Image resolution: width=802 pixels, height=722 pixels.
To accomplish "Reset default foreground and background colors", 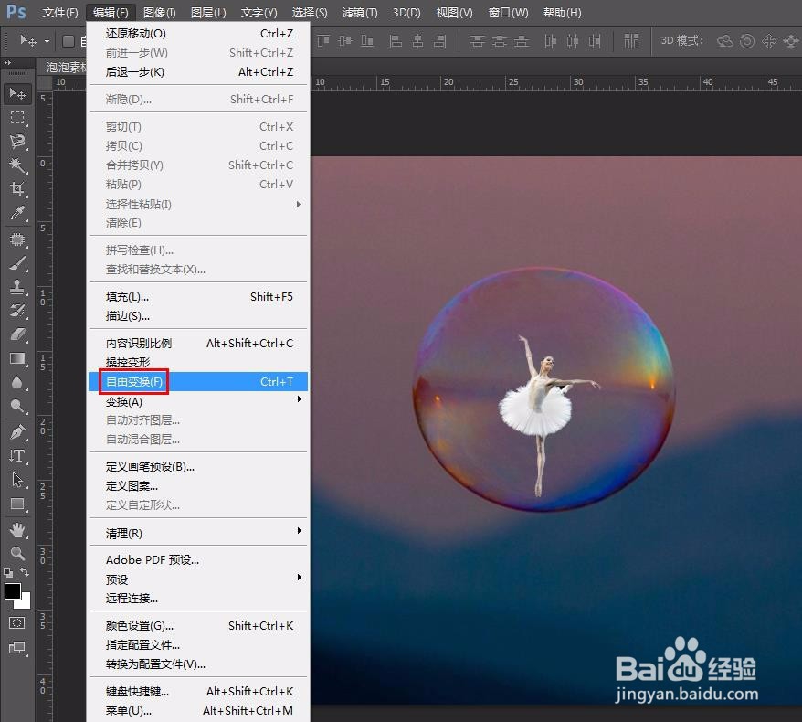I will point(8,573).
